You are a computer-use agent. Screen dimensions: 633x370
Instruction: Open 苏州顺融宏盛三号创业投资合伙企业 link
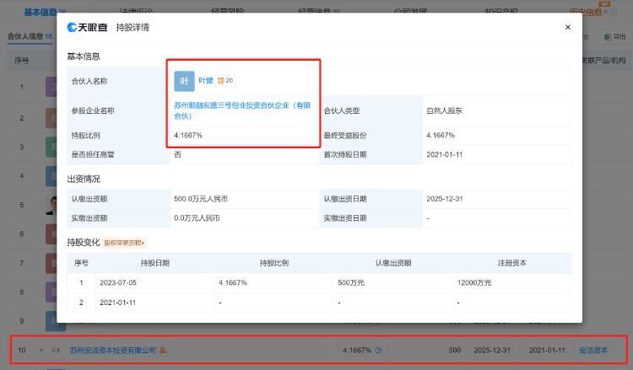click(242, 110)
